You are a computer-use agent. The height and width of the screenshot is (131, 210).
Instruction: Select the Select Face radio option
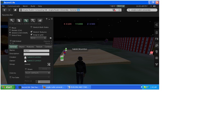pos(10,35)
